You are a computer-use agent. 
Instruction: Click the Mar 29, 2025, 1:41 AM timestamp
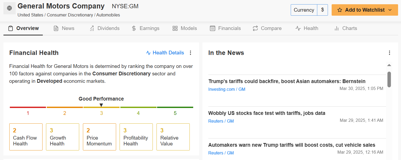(361, 120)
